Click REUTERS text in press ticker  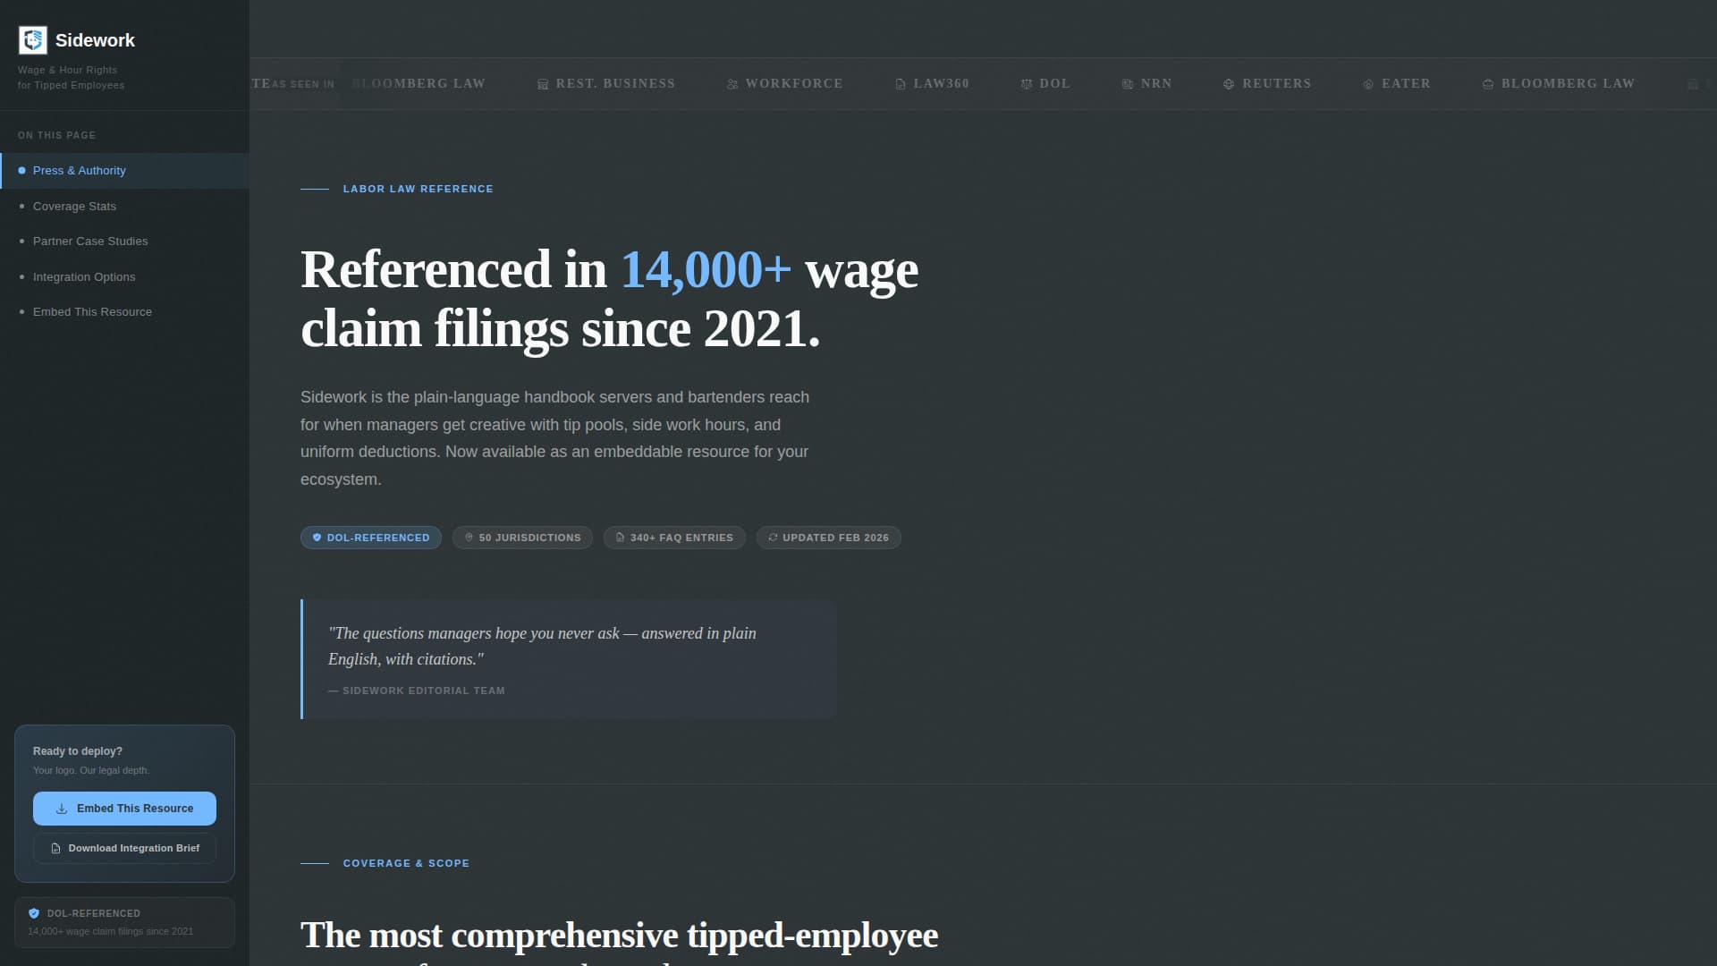pos(1276,83)
